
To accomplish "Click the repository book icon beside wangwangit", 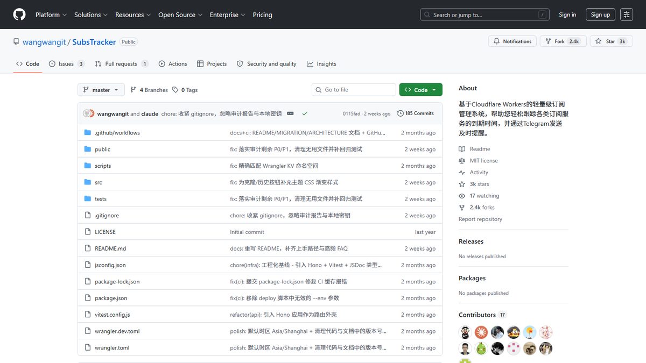I will (16, 42).
